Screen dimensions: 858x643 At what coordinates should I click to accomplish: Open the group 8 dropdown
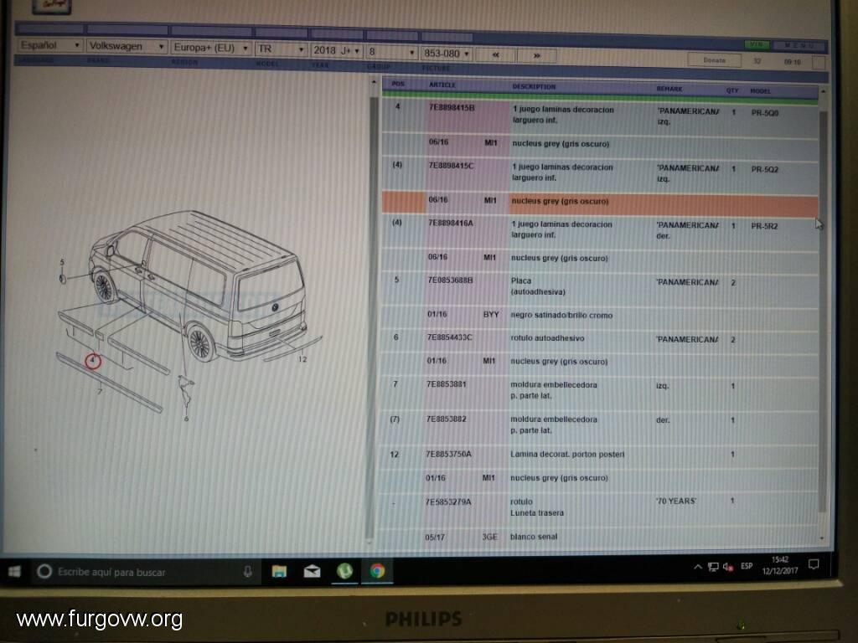coord(391,52)
